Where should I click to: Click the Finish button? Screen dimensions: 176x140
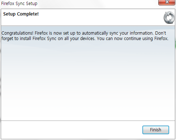[156, 130]
